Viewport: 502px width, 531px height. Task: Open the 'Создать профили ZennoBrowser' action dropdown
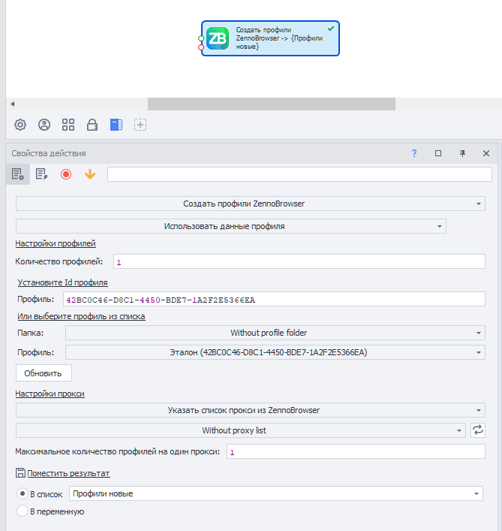click(x=251, y=204)
